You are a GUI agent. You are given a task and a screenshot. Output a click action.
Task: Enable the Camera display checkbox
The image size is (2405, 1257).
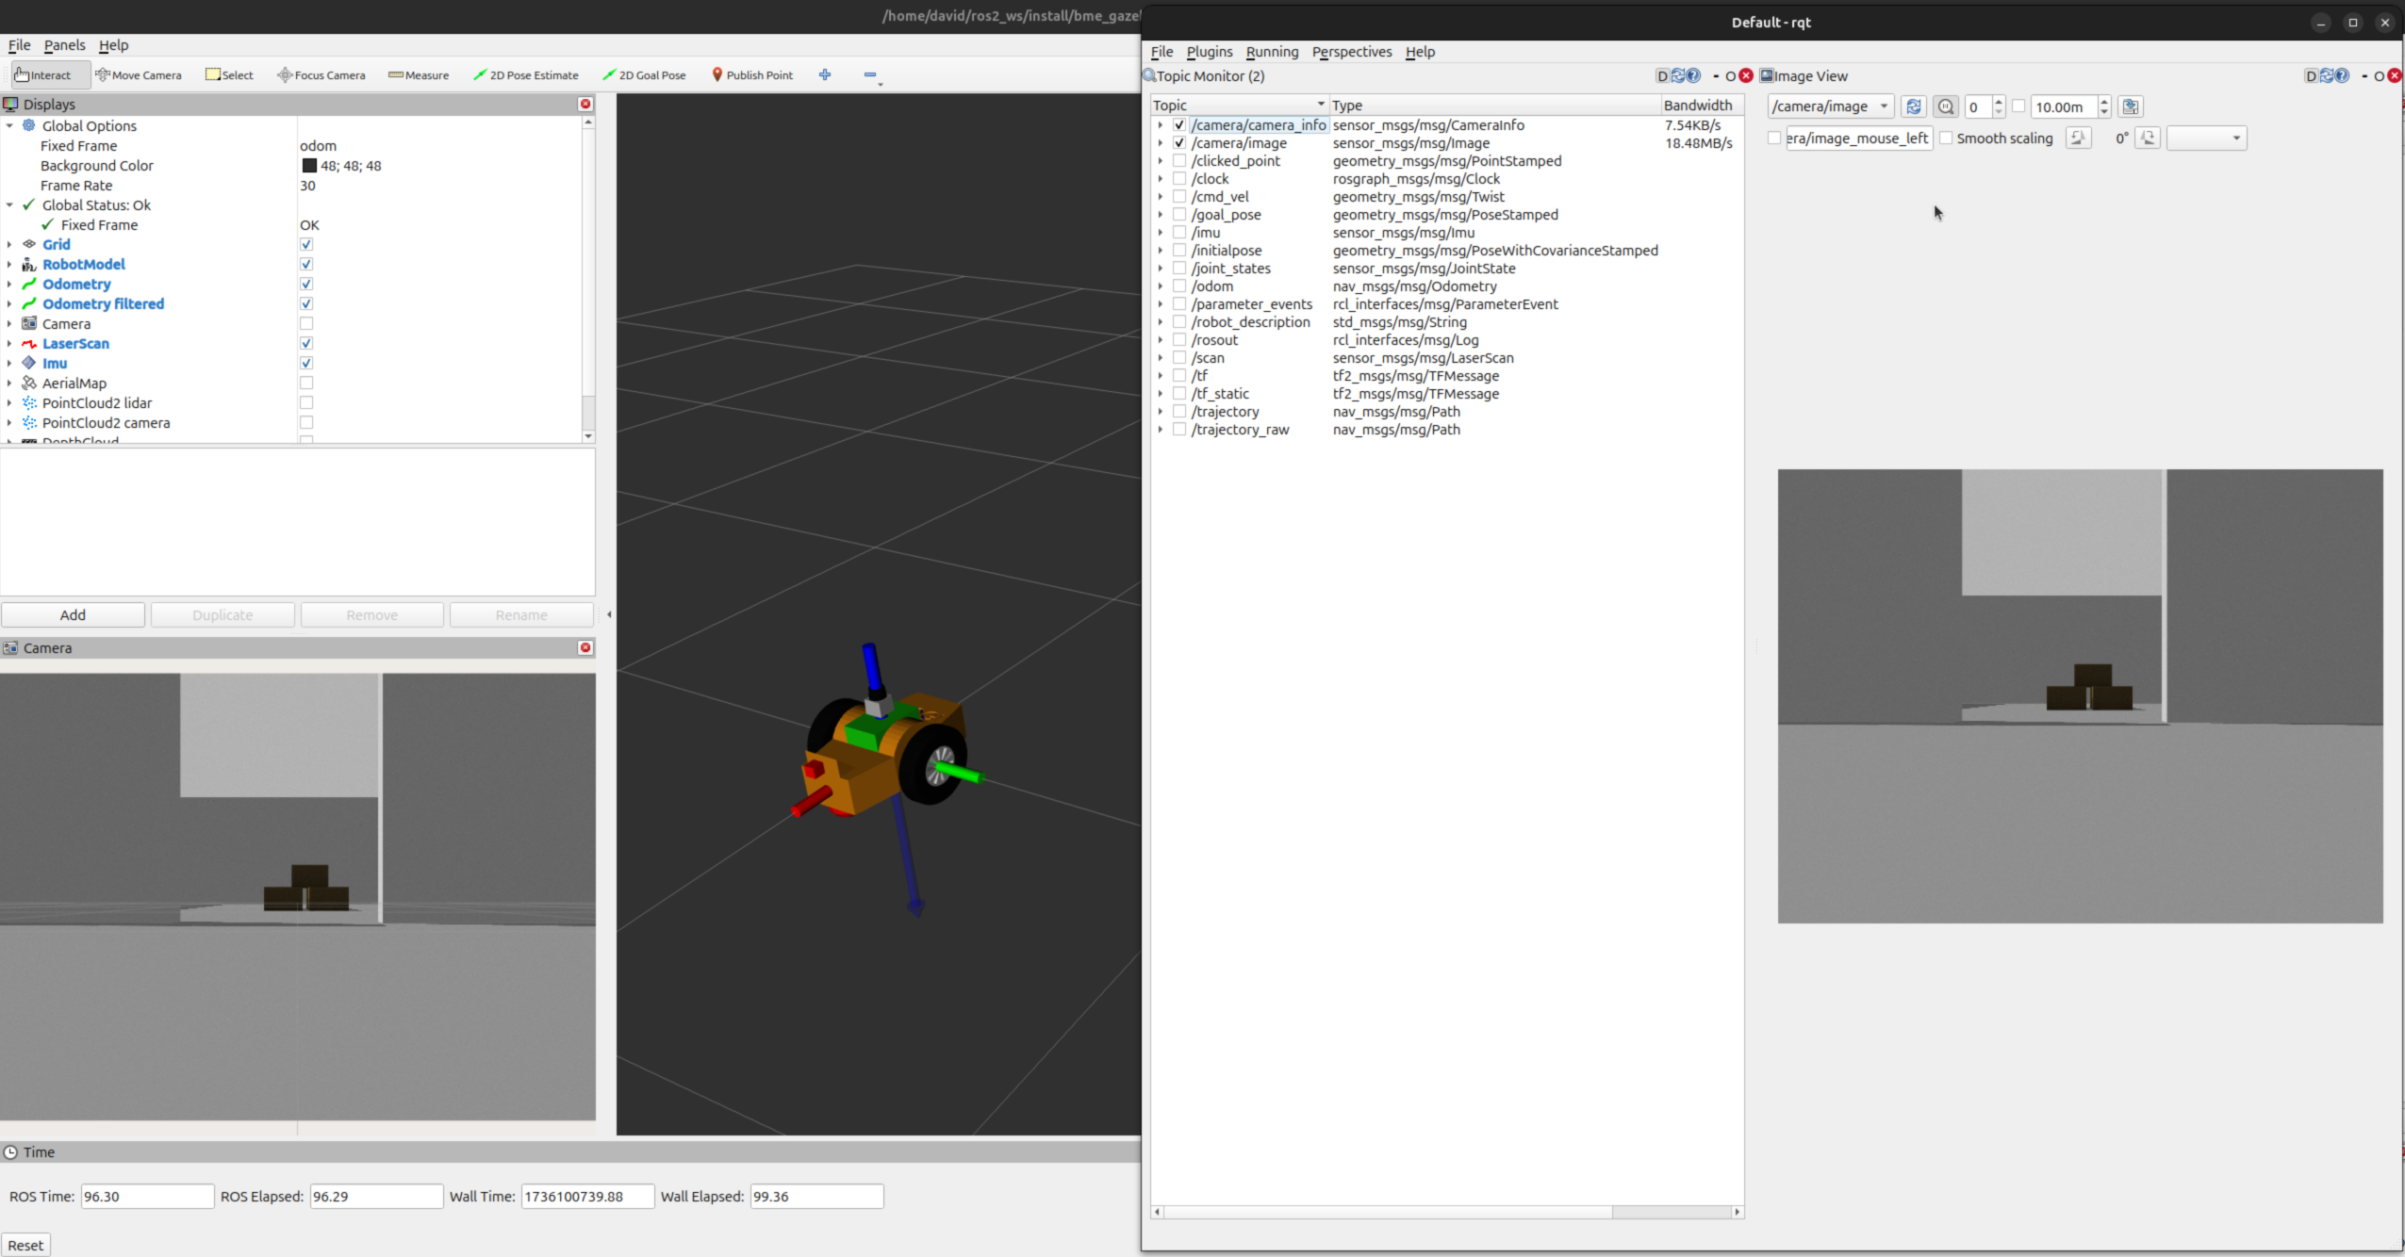[x=306, y=324]
